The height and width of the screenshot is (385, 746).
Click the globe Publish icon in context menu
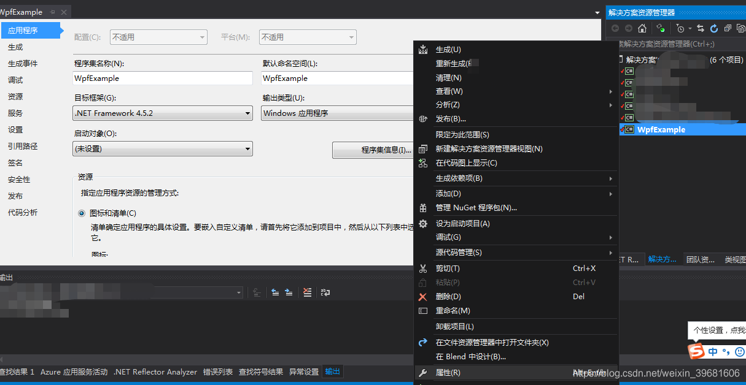pyautogui.click(x=422, y=119)
